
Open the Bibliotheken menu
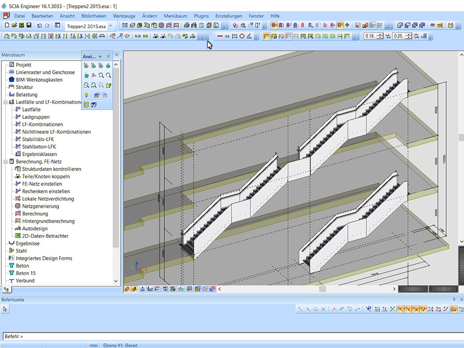point(94,16)
